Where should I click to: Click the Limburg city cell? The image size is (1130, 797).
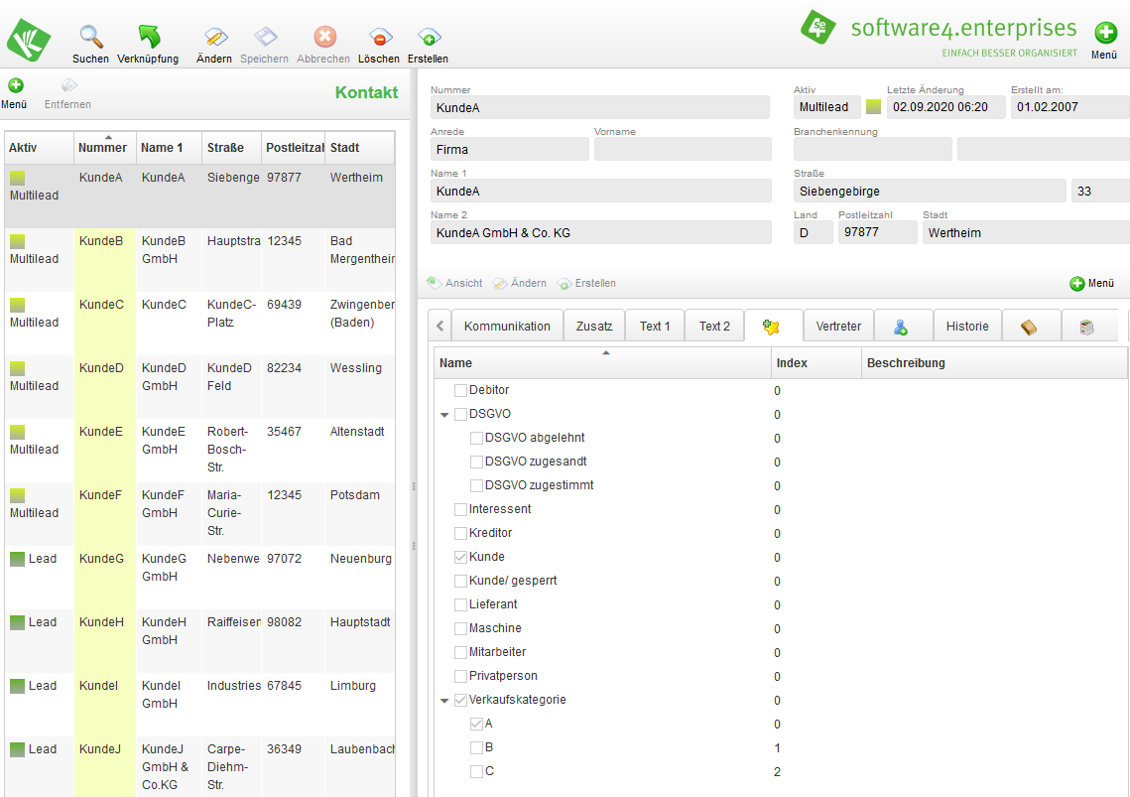pyautogui.click(x=359, y=704)
